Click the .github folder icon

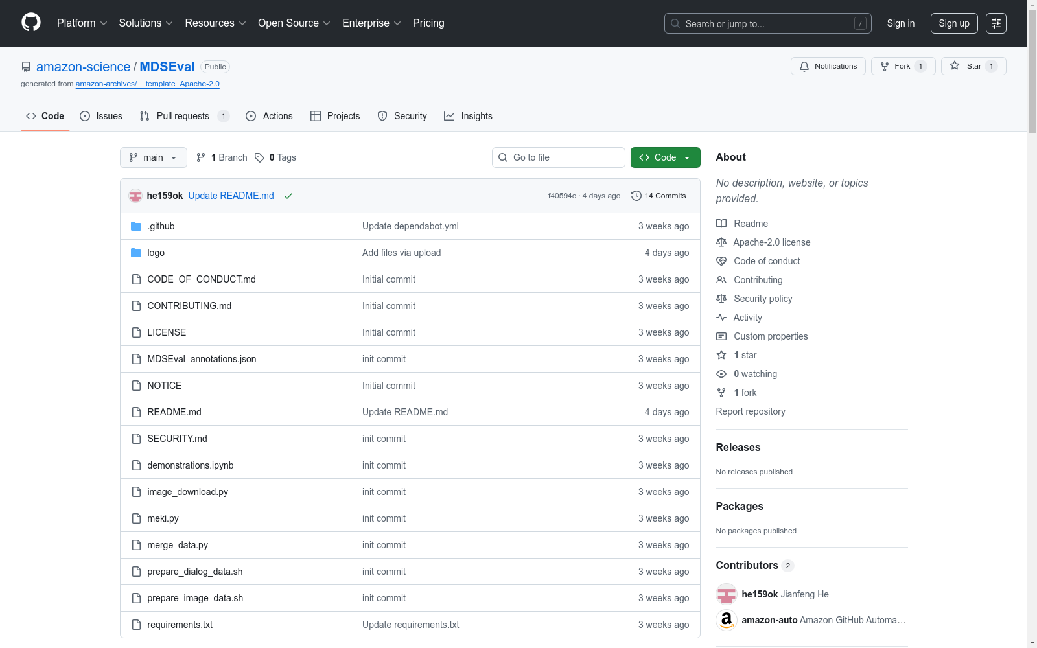(x=136, y=226)
